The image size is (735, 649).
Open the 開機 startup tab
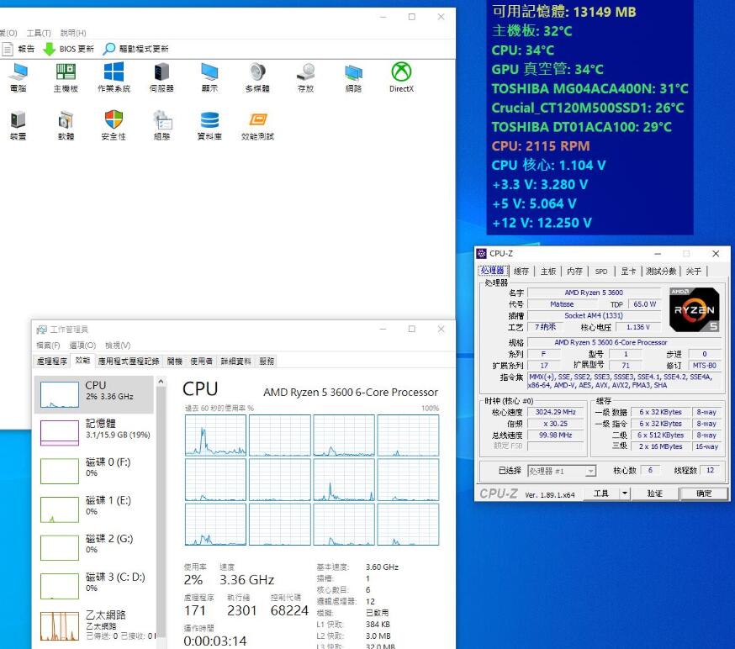174,361
